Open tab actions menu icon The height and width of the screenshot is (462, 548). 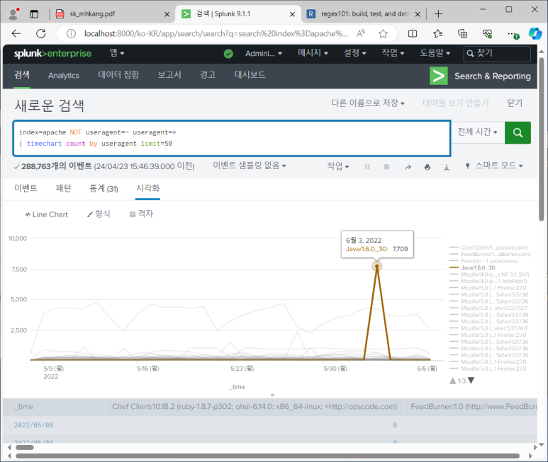click(34, 14)
